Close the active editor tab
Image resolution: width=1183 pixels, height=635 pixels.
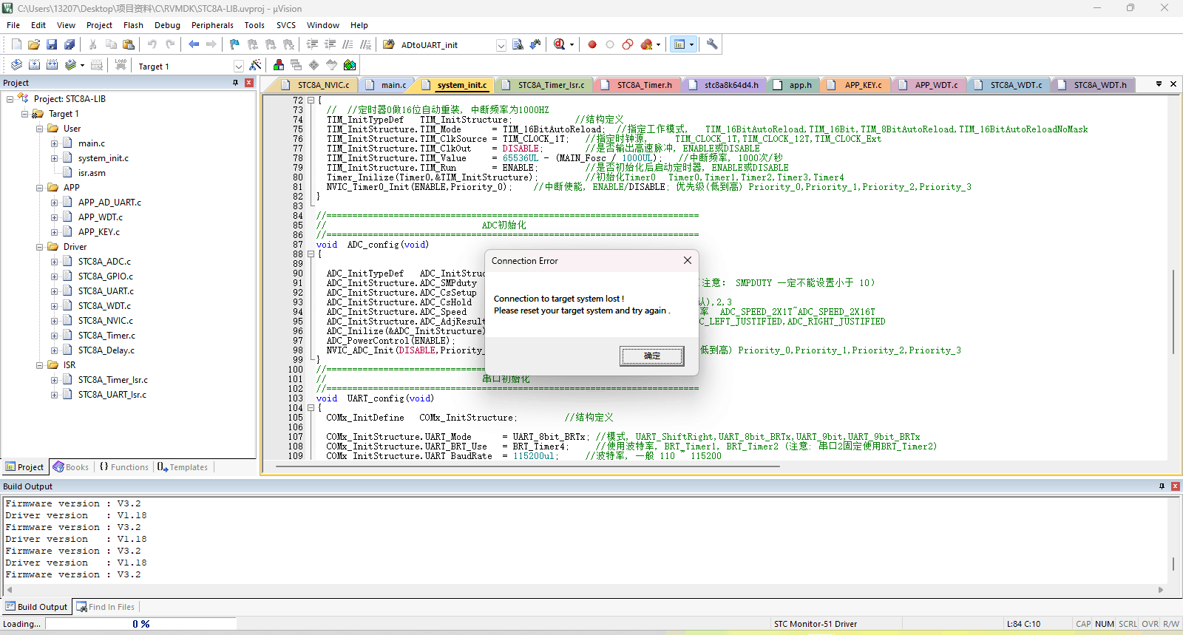[x=1173, y=84]
